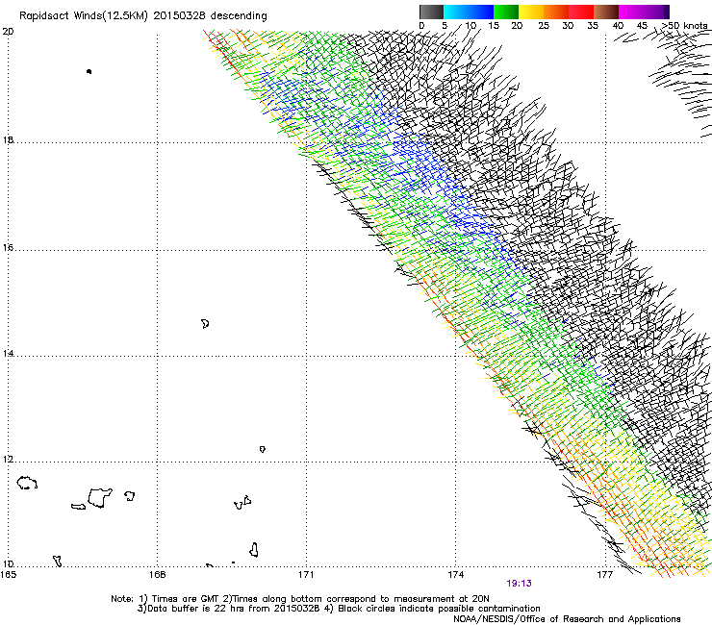The width and height of the screenshot is (712, 625).
Task: Click the 'Times are GMT' note line
Action: (300, 599)
